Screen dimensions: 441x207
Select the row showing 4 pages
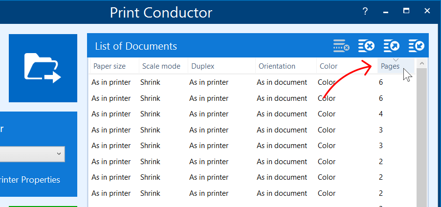point(244,114)
